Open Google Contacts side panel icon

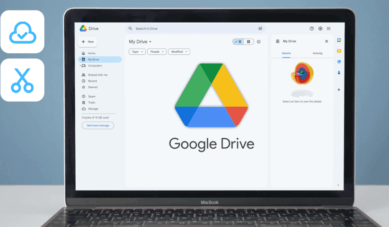pyautogui.click(x=339, y=73)
